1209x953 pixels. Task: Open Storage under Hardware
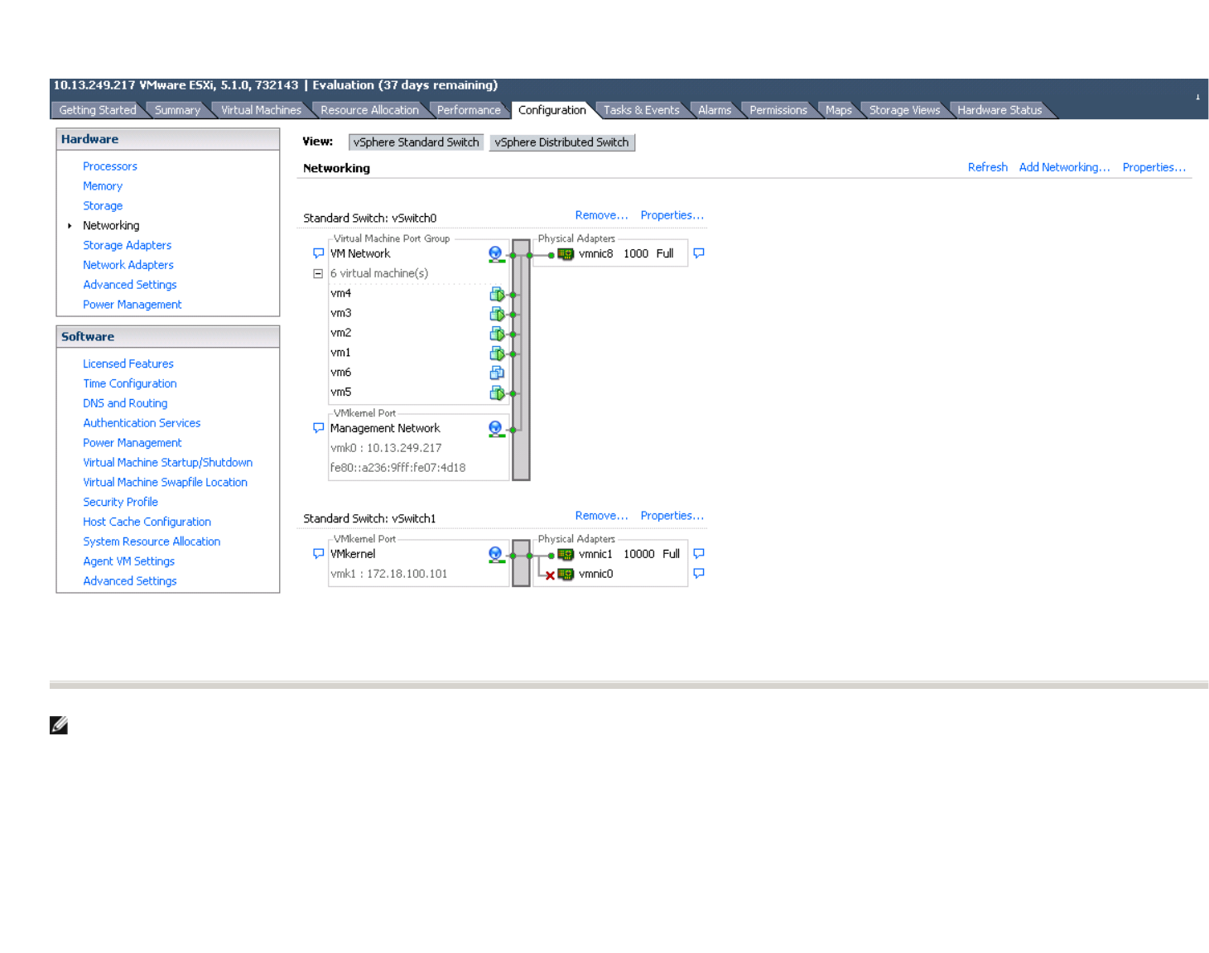[x=103, y=206]
